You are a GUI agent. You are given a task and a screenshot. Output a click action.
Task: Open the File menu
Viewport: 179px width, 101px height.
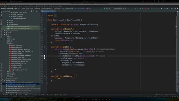point(2,6)
